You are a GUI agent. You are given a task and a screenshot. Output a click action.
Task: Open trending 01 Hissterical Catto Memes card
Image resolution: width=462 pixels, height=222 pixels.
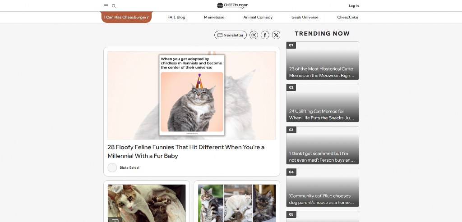pos(322,61)
